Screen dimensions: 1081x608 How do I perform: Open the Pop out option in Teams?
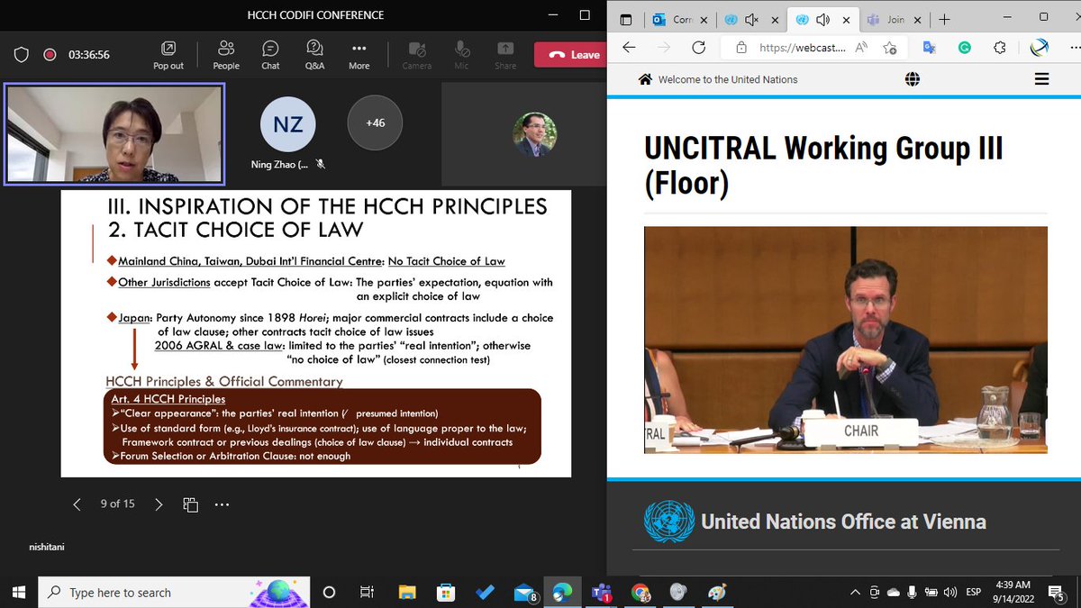[168, 55]
